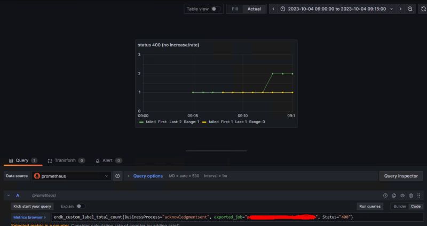Delete query A with trash icon

point(411,195)
